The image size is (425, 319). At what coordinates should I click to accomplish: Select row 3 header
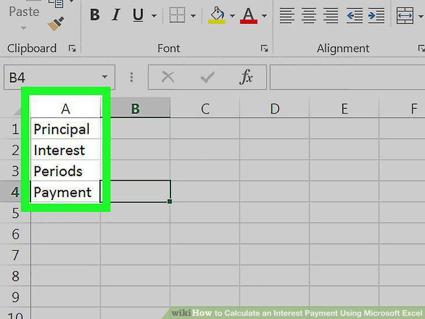coord(15,171)
